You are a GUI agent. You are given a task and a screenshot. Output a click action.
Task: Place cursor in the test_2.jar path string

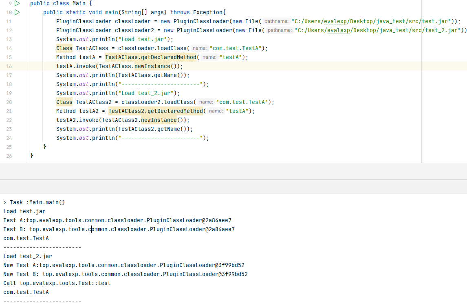click(379, 30)
